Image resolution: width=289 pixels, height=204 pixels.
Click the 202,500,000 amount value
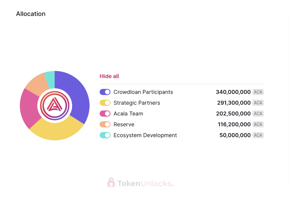tap(233, 114)
